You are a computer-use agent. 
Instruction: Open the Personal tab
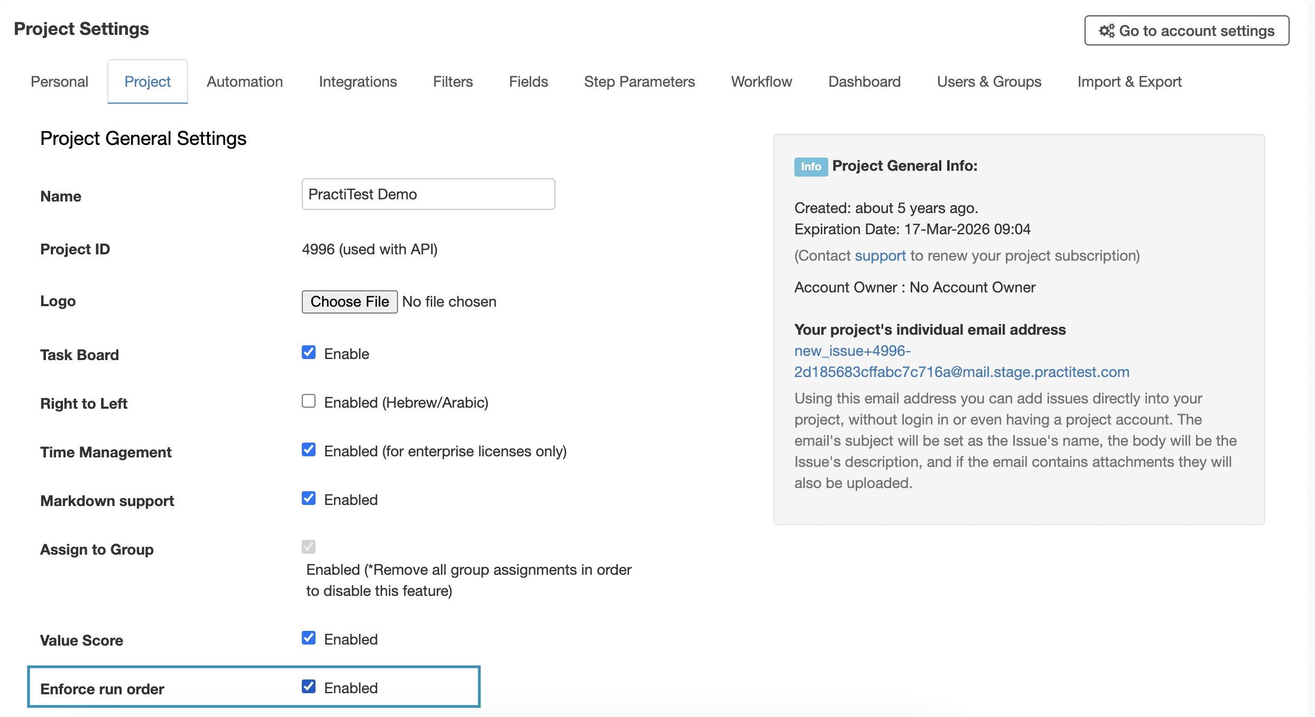coord(59,81)
